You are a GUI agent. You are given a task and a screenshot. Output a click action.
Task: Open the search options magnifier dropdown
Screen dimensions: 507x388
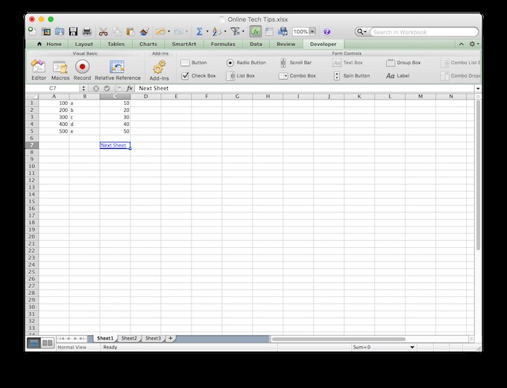click(x=362, y=32)
